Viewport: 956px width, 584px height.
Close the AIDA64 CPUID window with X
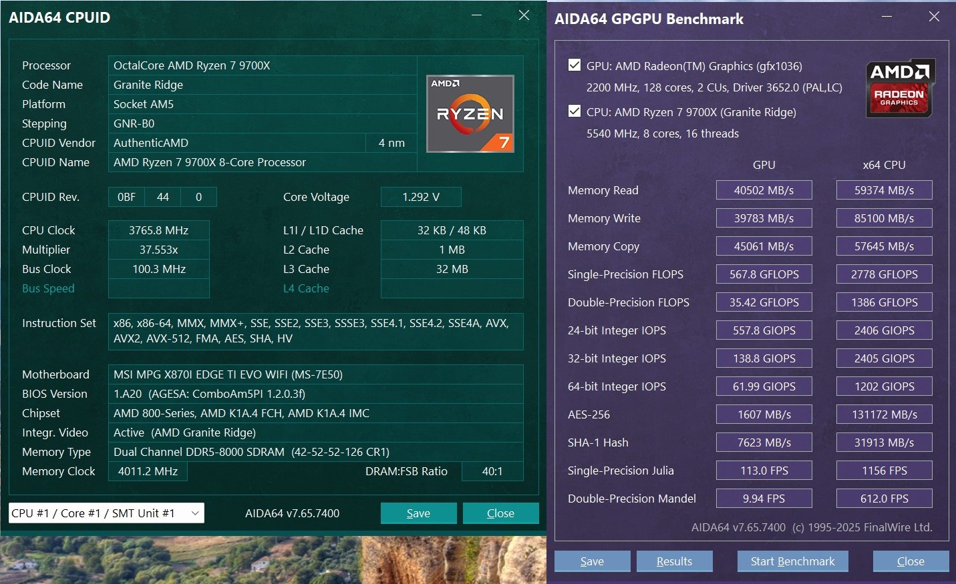524,15
